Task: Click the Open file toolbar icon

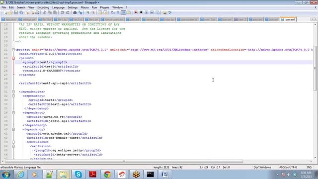Action: point(10,12)
